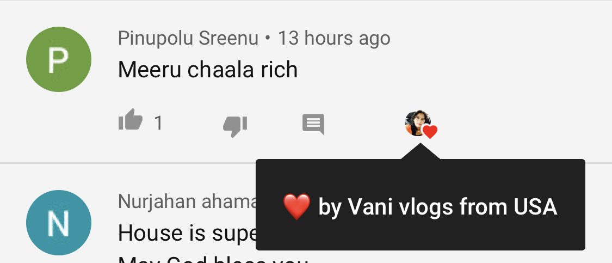Click the like count number 1
This screenshot has width=612, height=263.
(158, 123)
